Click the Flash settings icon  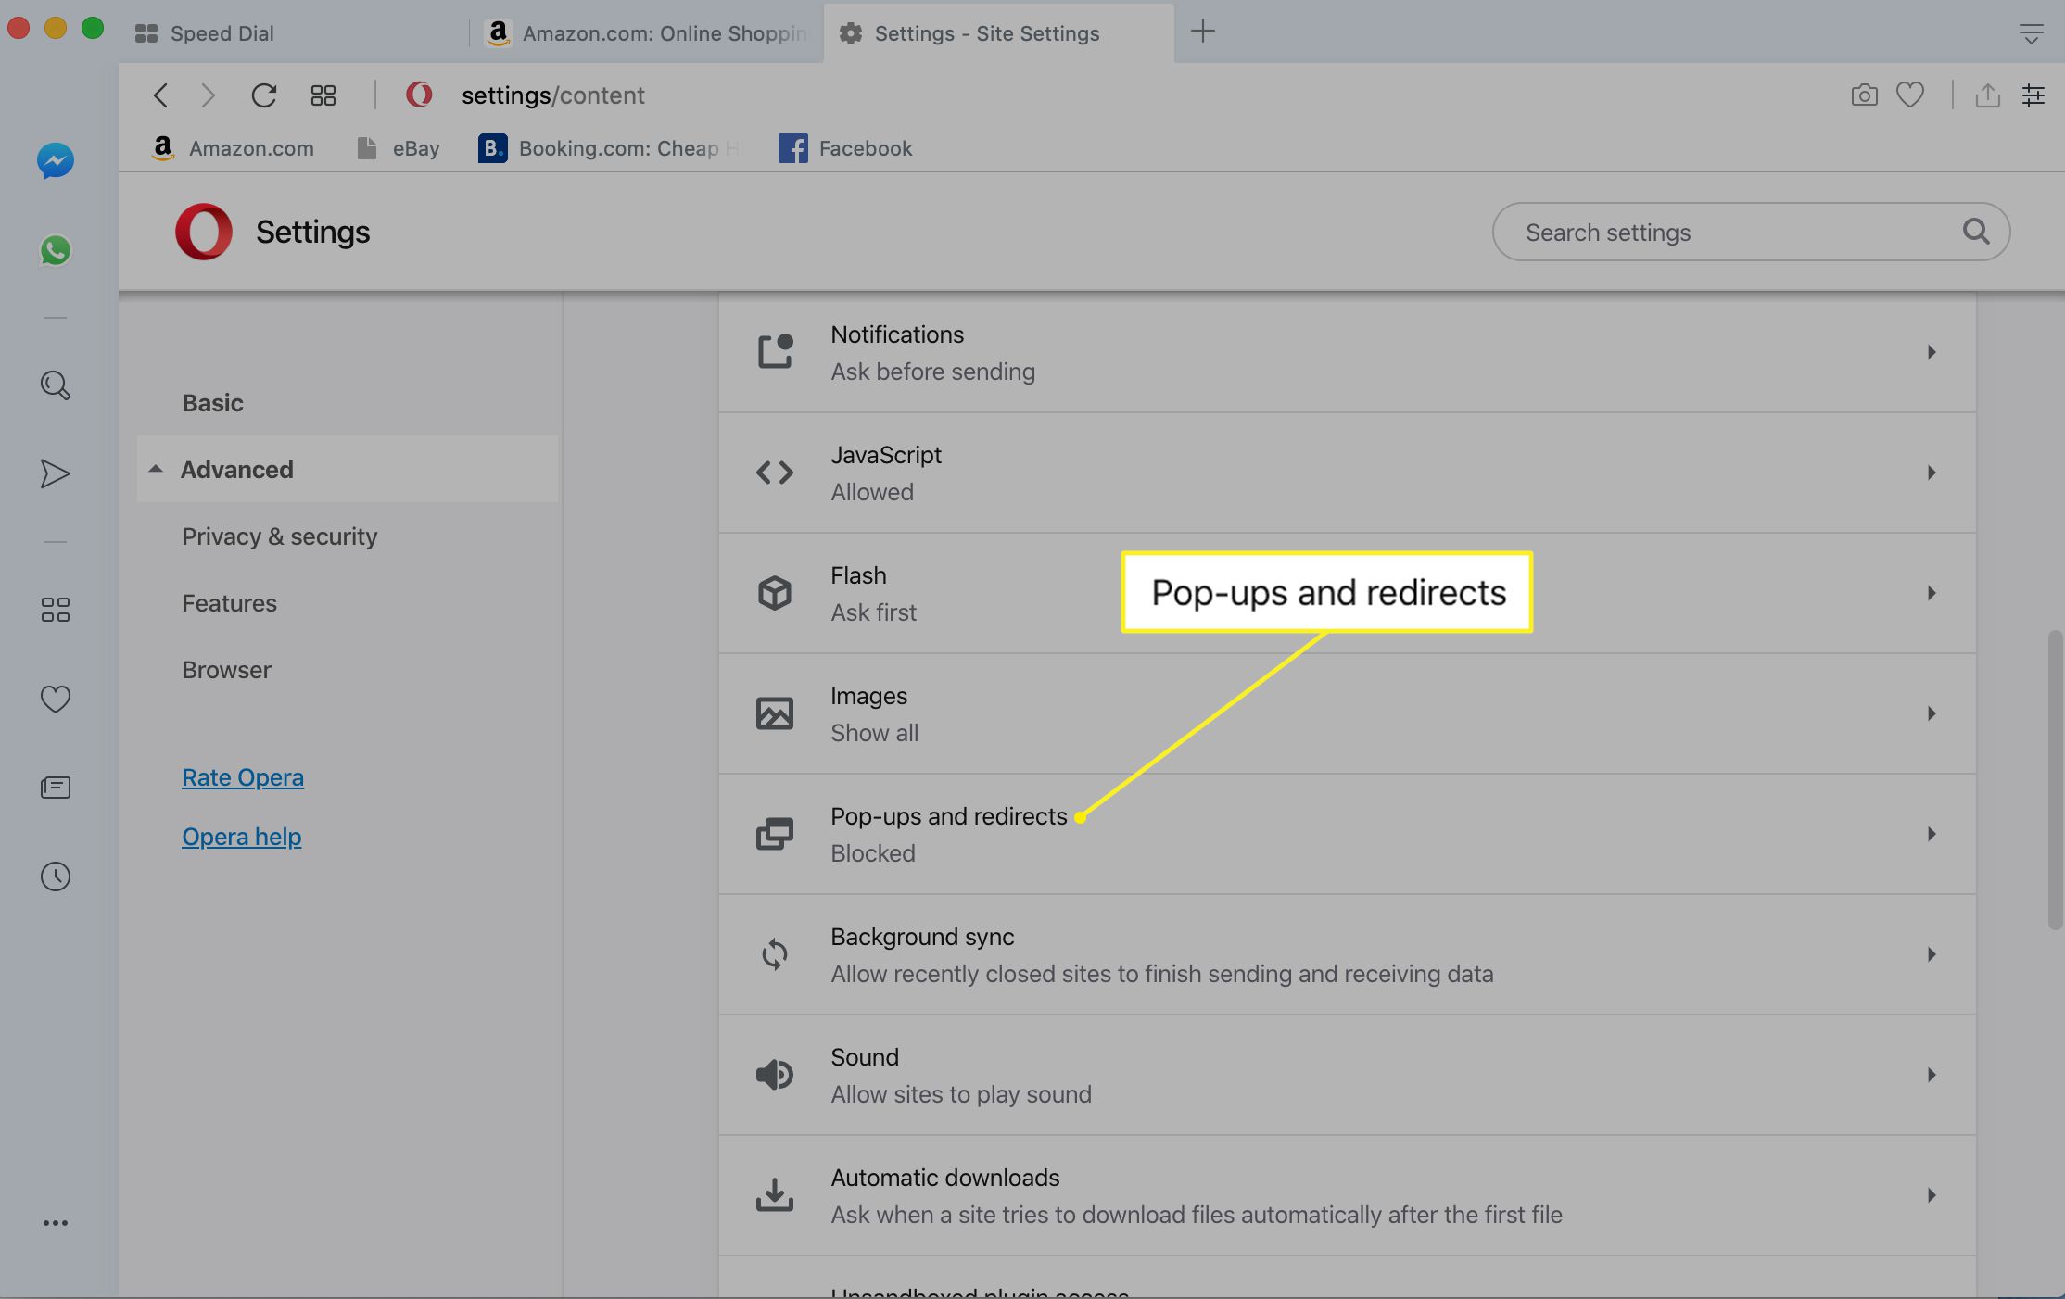pyautogui.click(x=774, y=593)
